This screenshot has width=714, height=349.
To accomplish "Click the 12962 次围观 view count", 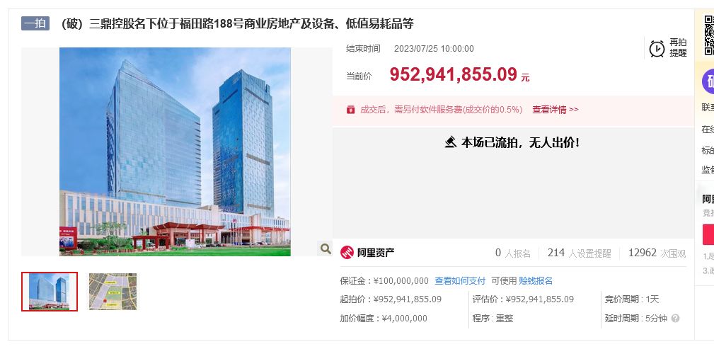I will (657, 253).
